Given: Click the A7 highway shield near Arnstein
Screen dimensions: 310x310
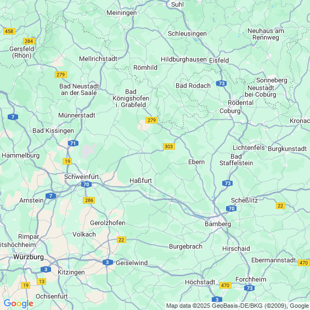Looking at the screenshot, I should point(51,196).
